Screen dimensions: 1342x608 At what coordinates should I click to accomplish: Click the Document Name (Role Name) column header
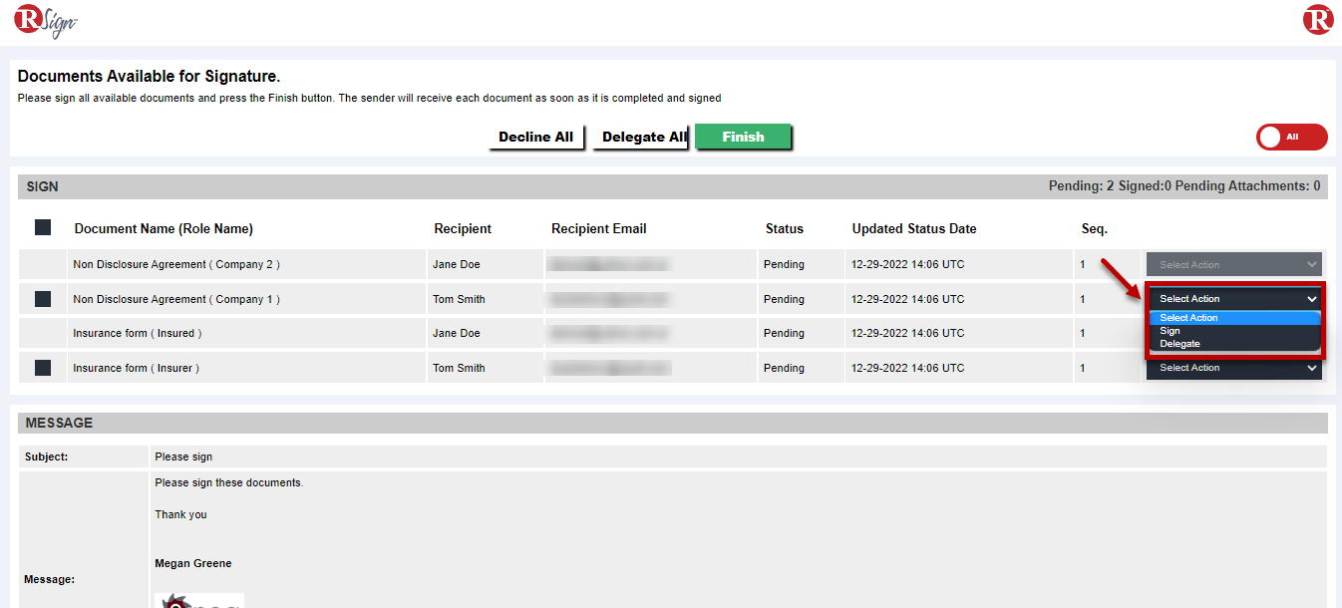164,229
